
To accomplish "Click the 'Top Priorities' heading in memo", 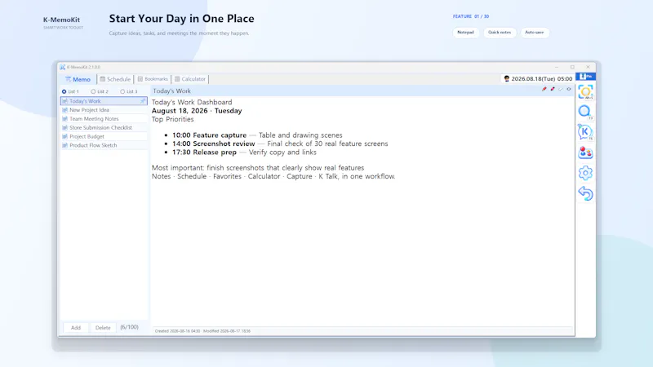I will coord(173,119).
